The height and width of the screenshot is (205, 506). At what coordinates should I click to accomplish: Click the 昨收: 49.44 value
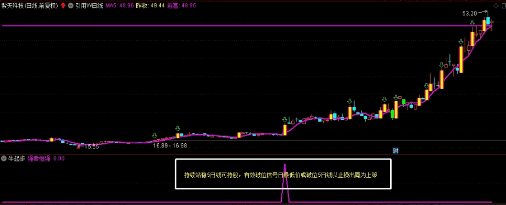click(x=150, y=6)
